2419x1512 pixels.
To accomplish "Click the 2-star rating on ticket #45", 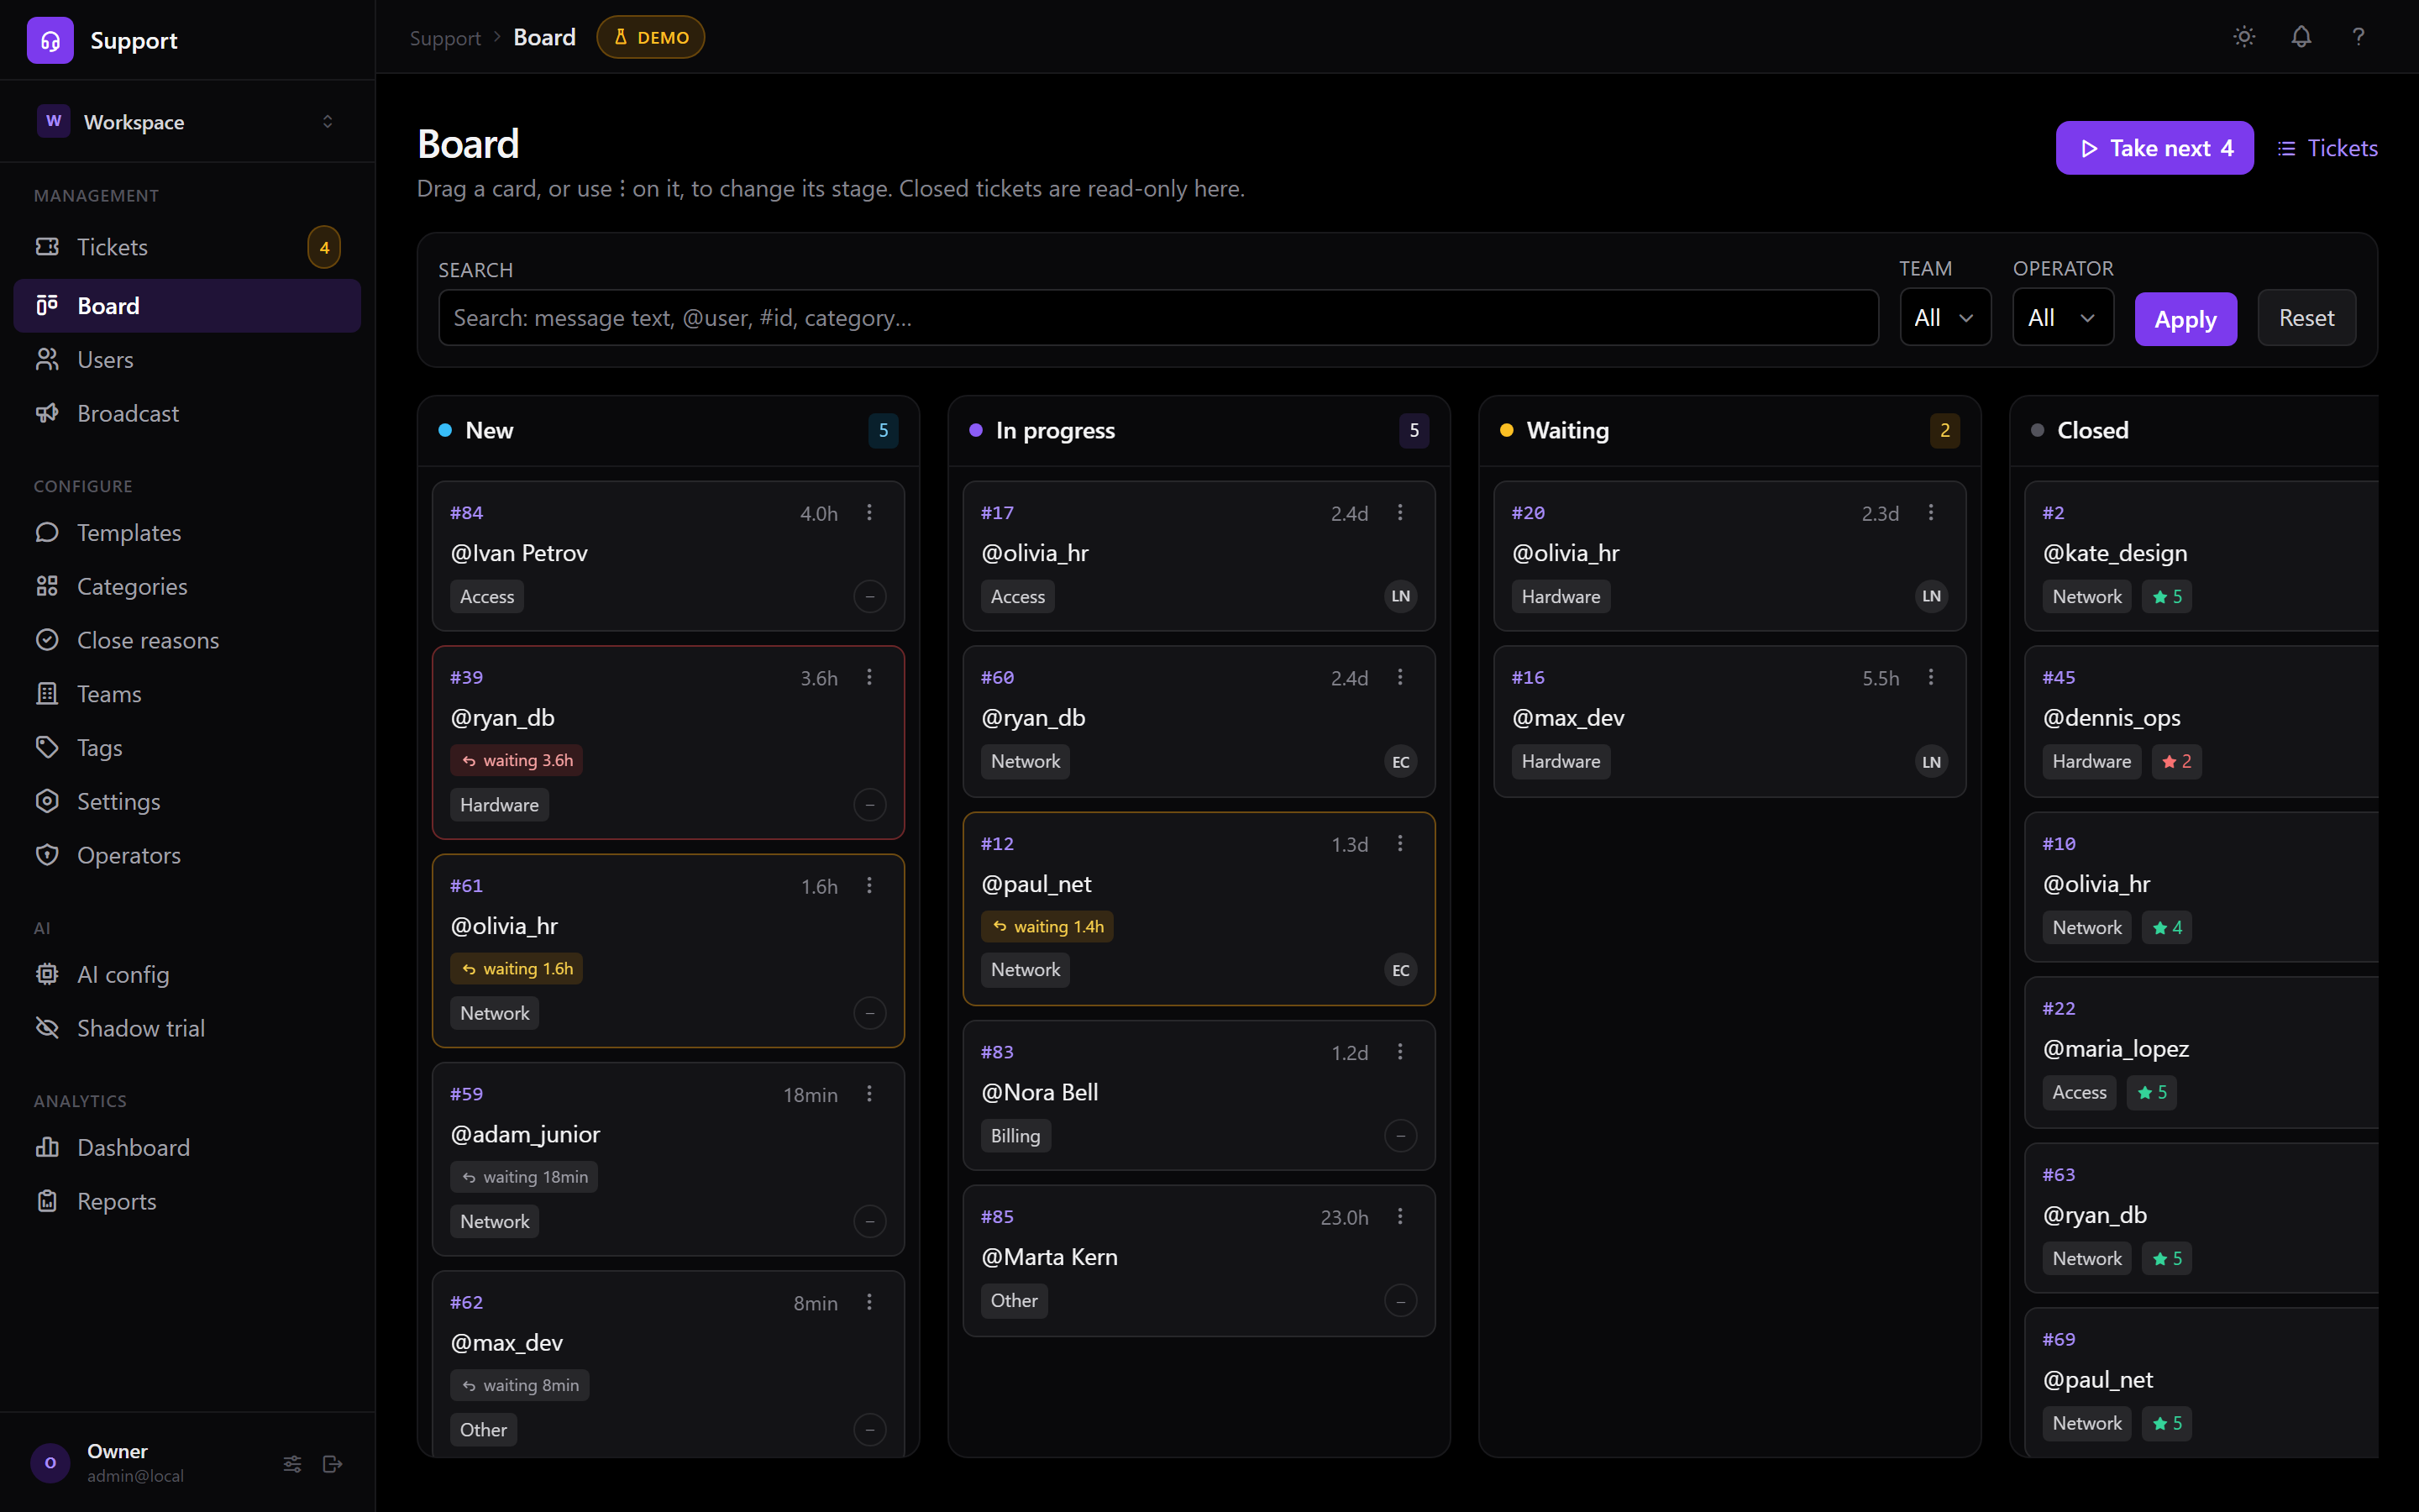I will point(2176,762).
